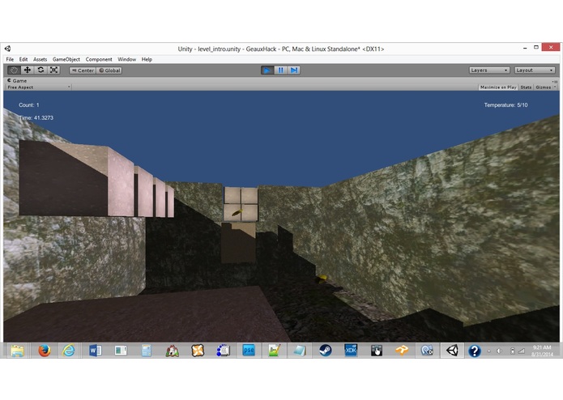Switch to Unity taskbar icon

click(452, 351)
